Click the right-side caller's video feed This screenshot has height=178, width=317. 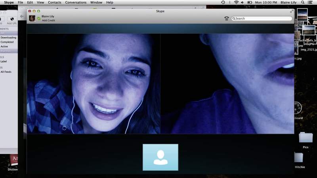227,84
